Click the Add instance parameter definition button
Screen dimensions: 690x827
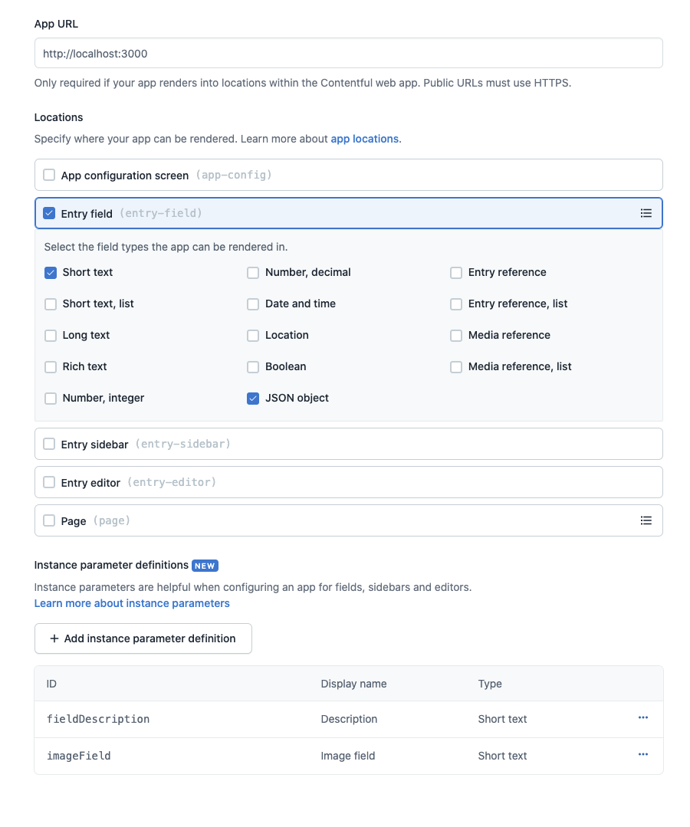coord(143,638)
